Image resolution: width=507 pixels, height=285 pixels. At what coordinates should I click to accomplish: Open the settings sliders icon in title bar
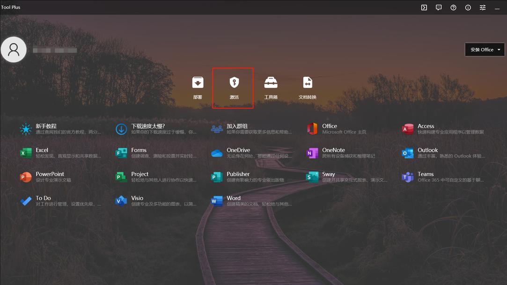click(x=482, y=7)
